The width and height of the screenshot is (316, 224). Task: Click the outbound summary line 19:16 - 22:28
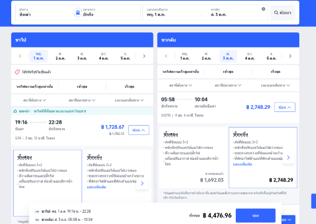(x=66, y=212)
